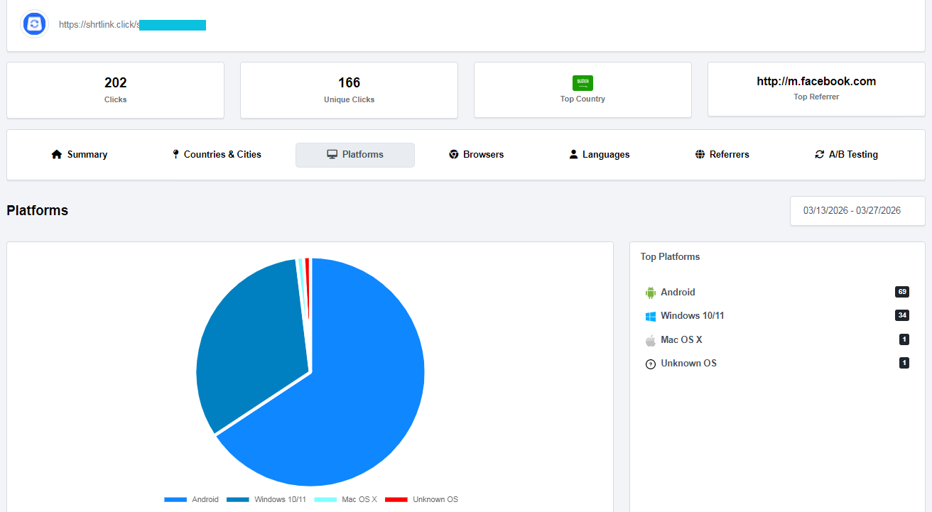The image size is (932, 512).
Task: Switch to the Browsers tab
Action: pos(476,154)
